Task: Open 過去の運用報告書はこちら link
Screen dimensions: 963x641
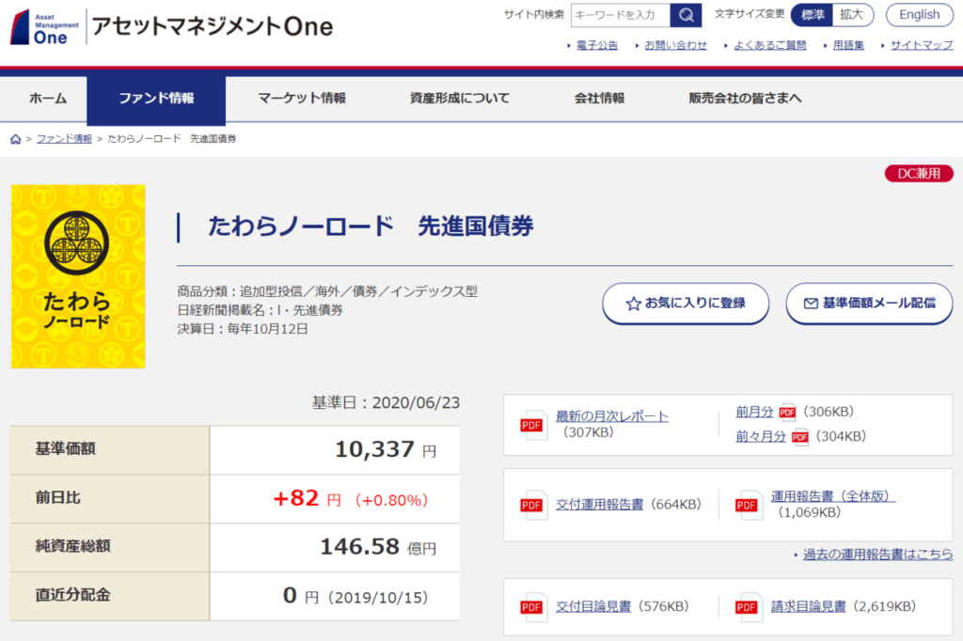Action: coord(876,555)
